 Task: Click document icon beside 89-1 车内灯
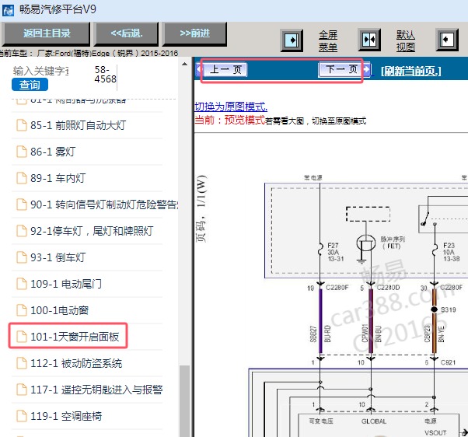pyautogui.click(x=22, y=178)
